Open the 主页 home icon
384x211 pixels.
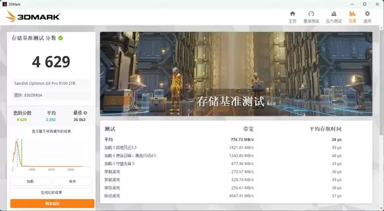[293, 14]
